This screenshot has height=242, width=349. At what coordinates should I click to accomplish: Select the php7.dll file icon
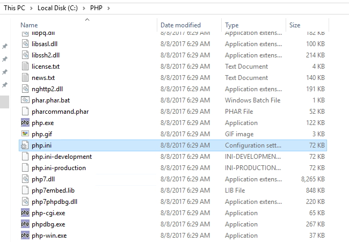[x=25, y=179]
